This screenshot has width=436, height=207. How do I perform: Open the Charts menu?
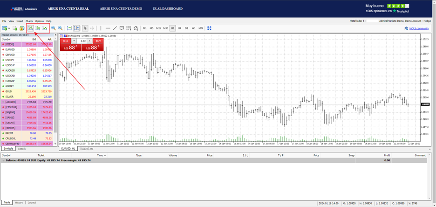click(x=29, y=21)
